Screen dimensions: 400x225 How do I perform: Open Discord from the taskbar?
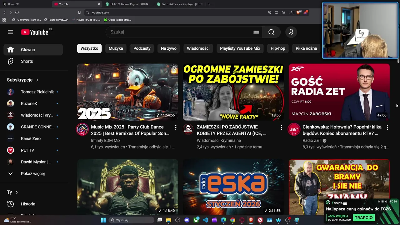tap(187, 220)
